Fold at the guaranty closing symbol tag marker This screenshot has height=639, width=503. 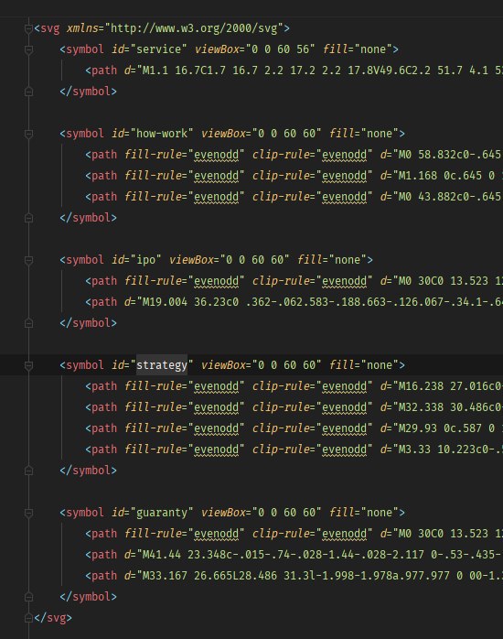tap(28, 597)
